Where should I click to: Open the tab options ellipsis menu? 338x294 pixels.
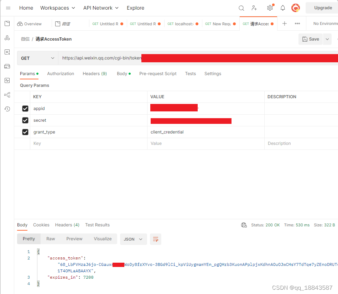click(x=297, y=23)
